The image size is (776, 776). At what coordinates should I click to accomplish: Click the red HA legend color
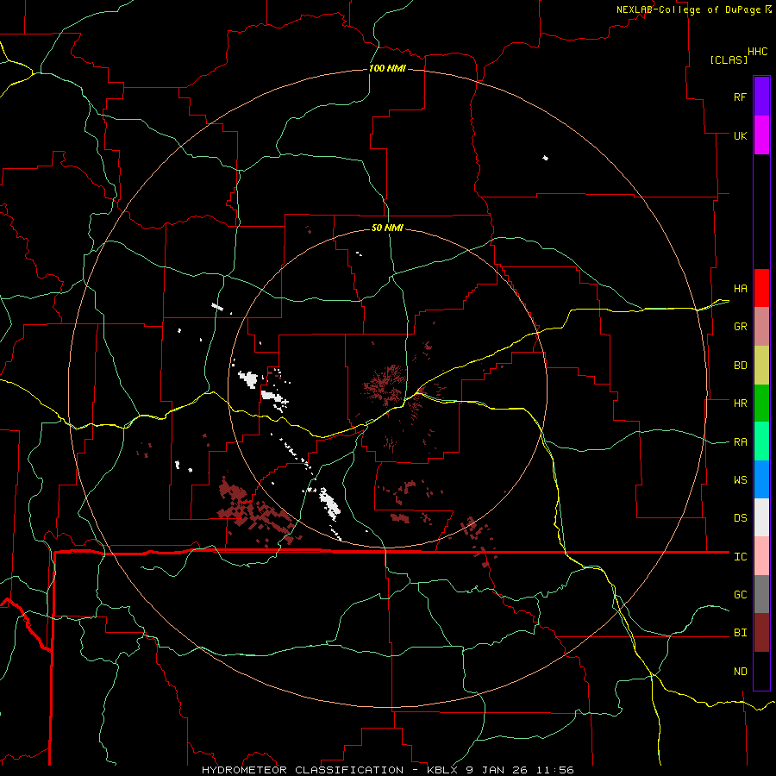(x=761, y=288)
